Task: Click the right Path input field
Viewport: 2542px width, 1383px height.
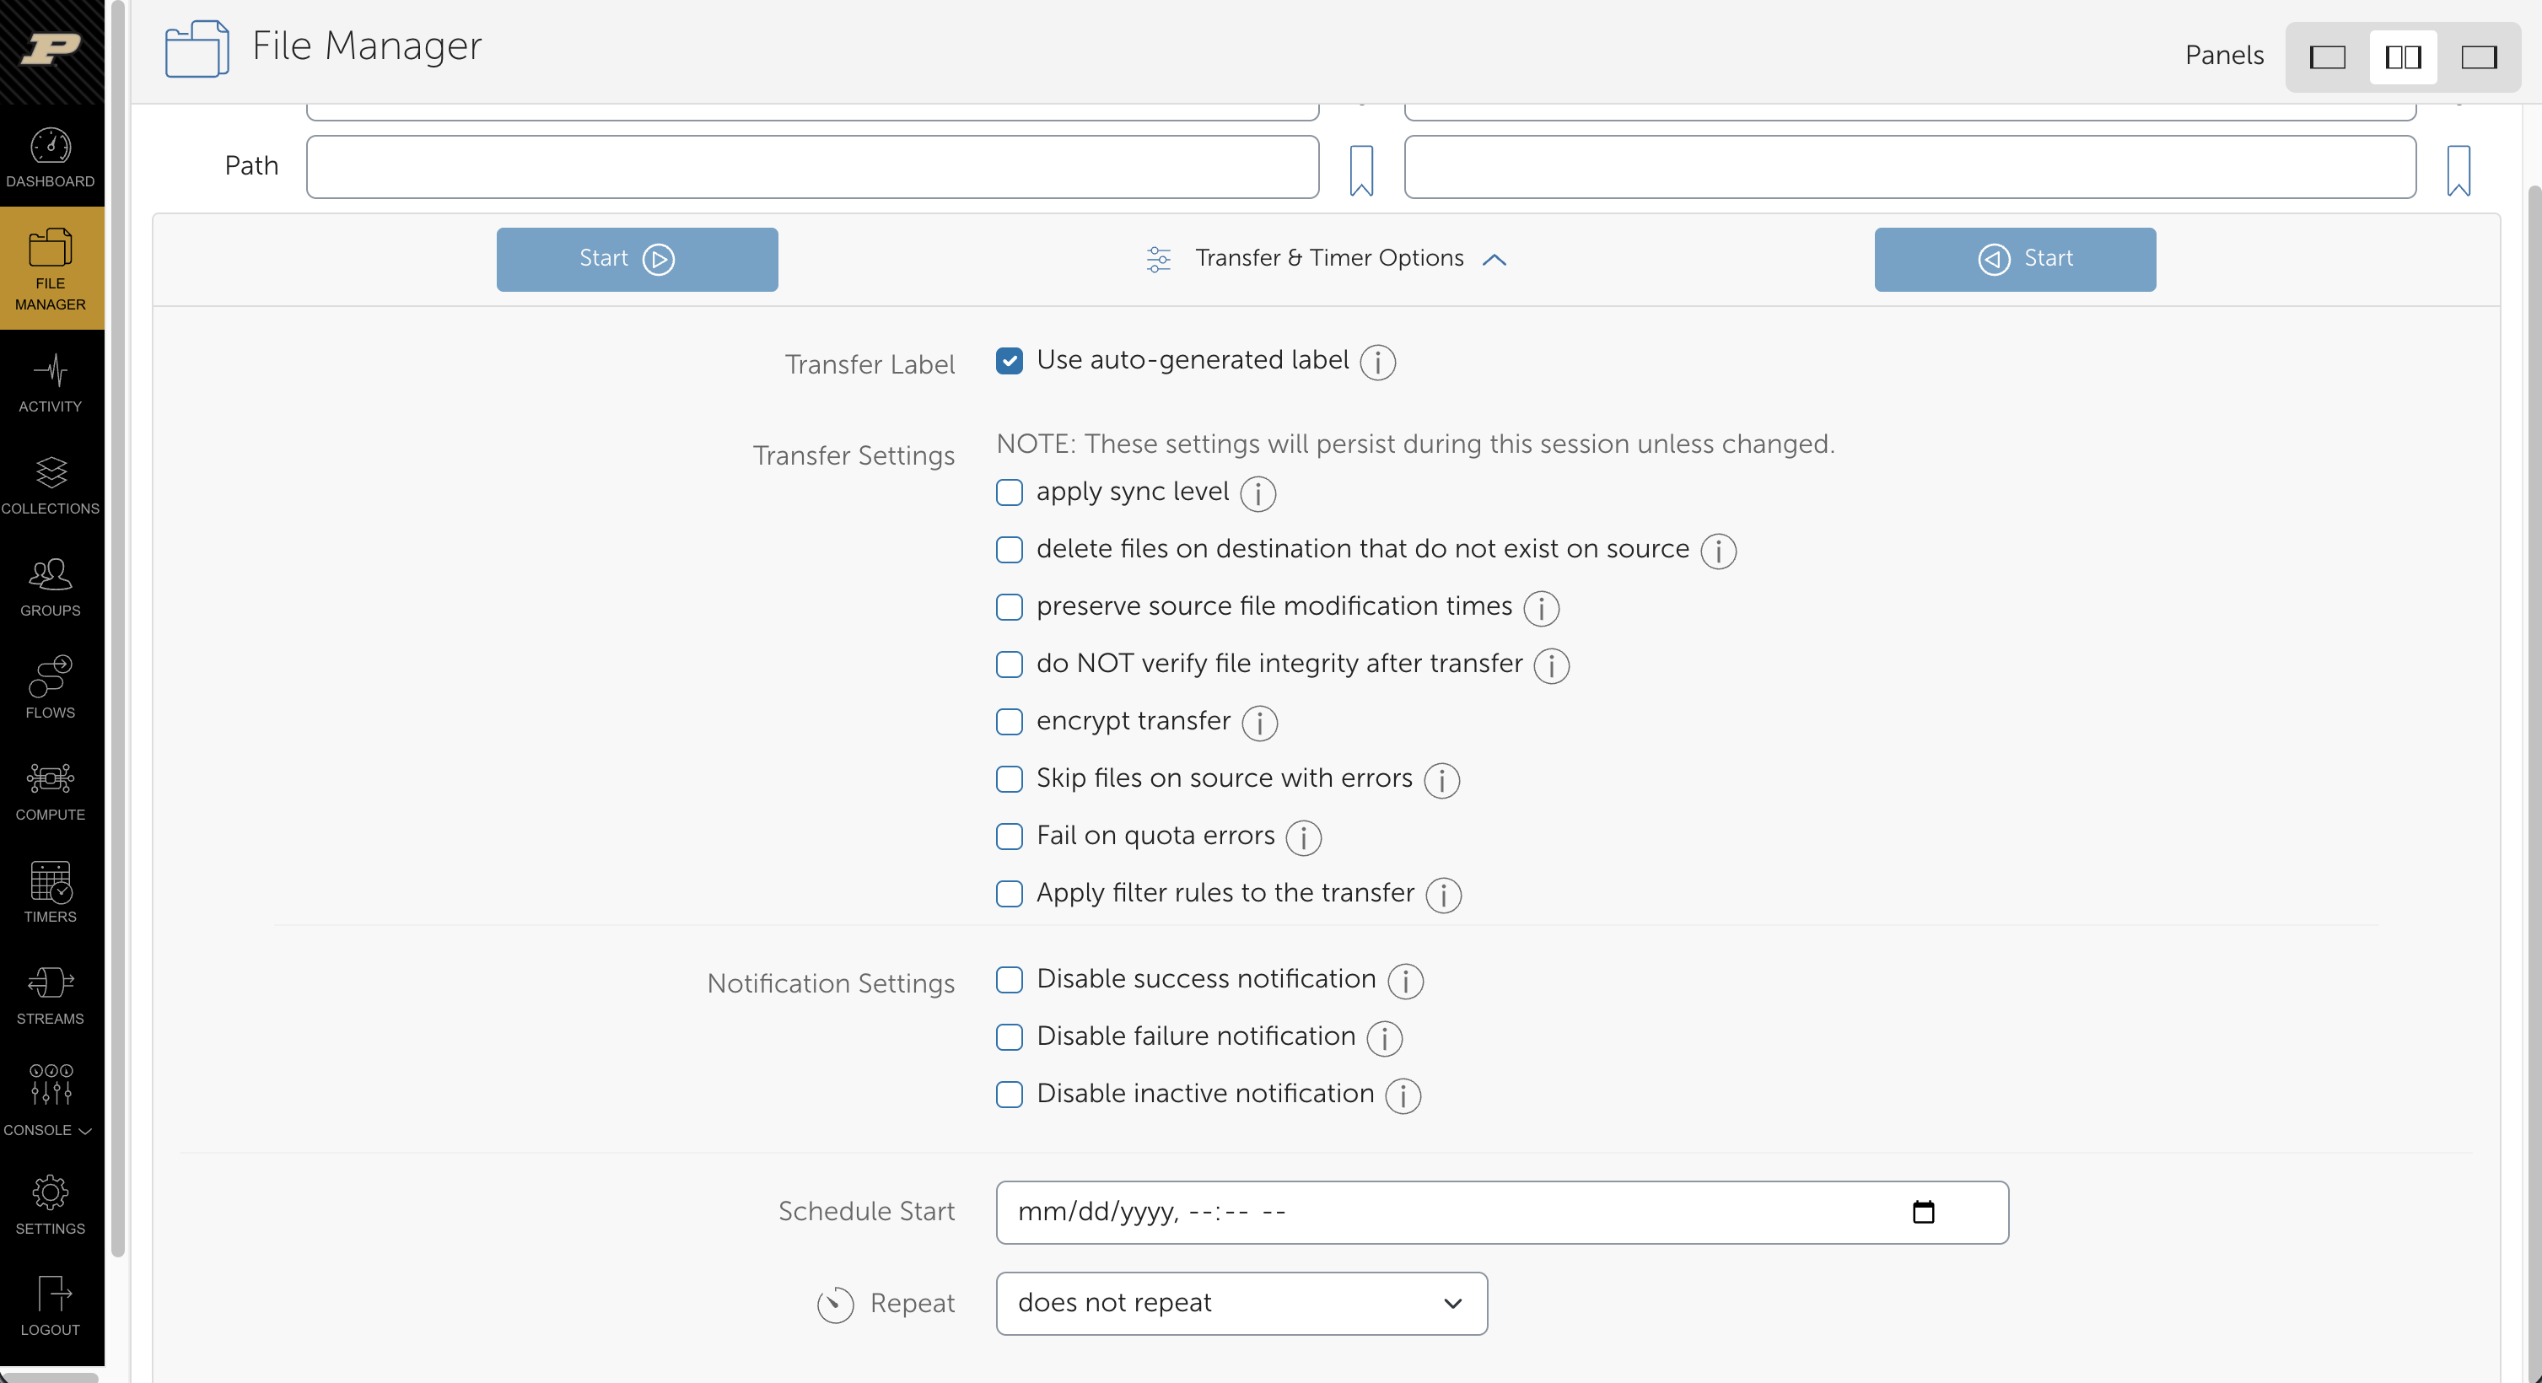Action: (1910, 167)
